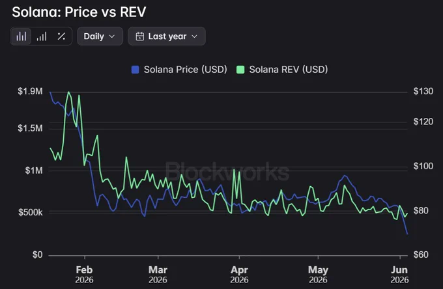Click the Solana: Price vs REV title

tap(79, 12)
